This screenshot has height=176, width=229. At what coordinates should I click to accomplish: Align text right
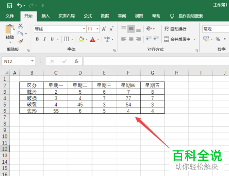(x=138, y=39)
